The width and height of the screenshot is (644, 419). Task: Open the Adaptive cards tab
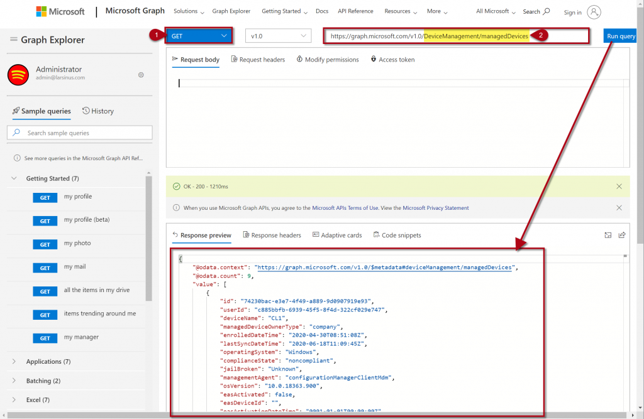click(337, 235)
